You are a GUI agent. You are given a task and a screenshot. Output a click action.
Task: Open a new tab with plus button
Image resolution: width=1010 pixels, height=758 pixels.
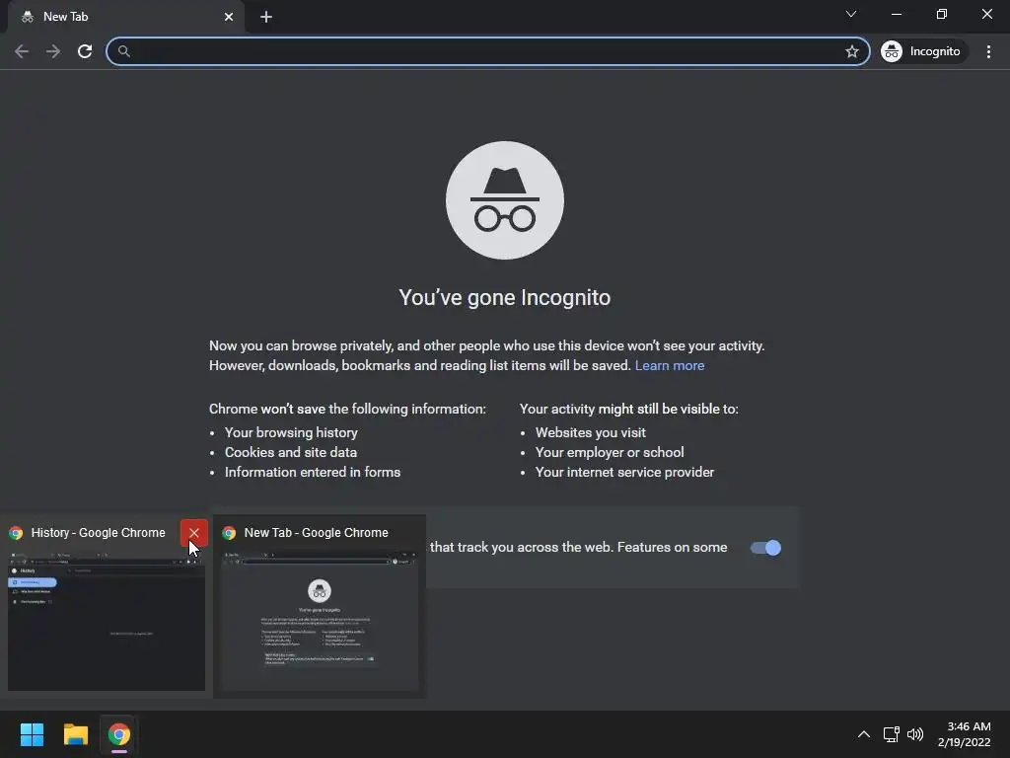click(x=266, y=17)
